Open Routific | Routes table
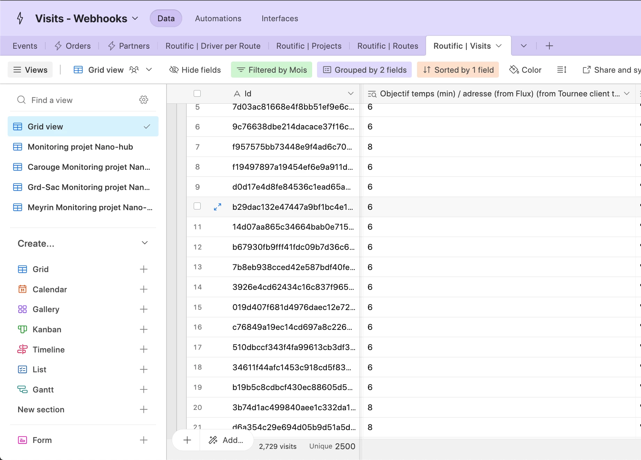The width and height of the screenshot is (641, 460). coord(388,46)
